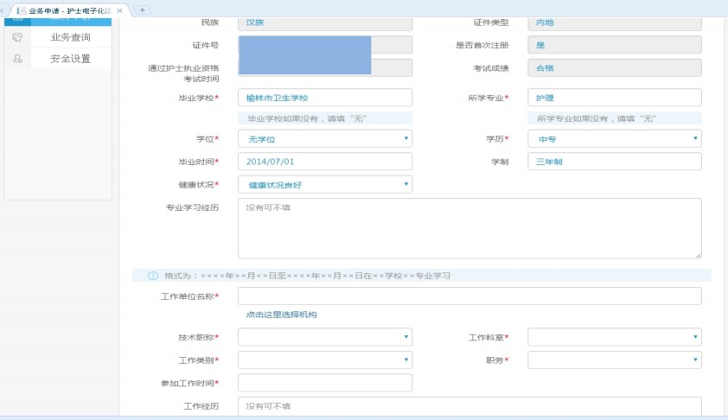
Task: Close the 业务申请 browser tab
Action: tap(119, 10)
